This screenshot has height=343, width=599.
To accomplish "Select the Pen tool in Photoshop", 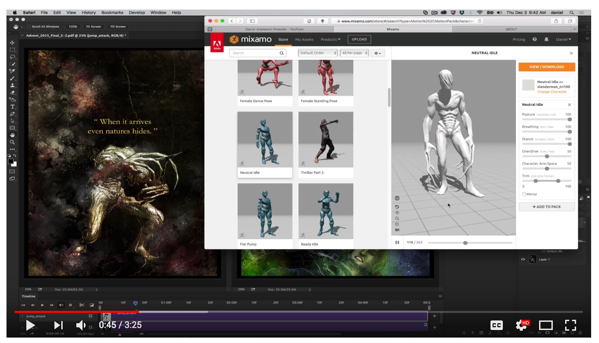I will 12,114.
